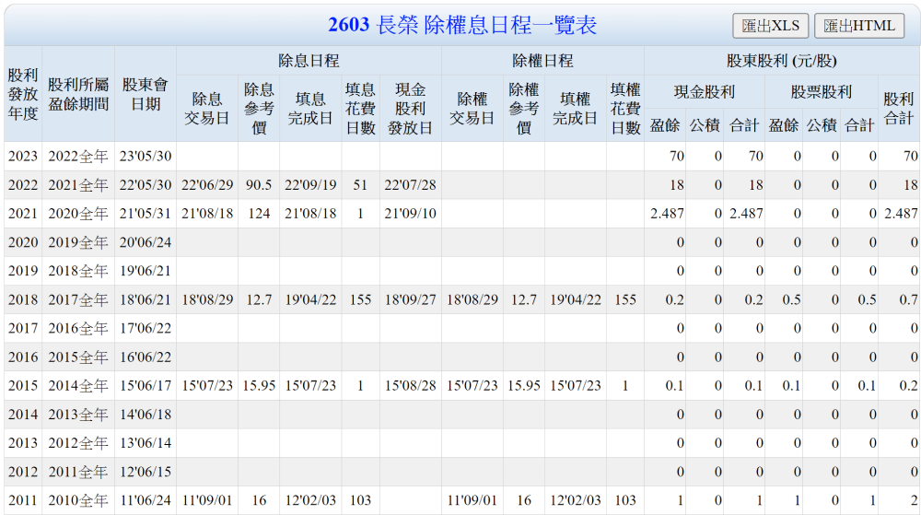Click the 現金股利 sub-header
The image size is (921, 515).
(705, 91)
